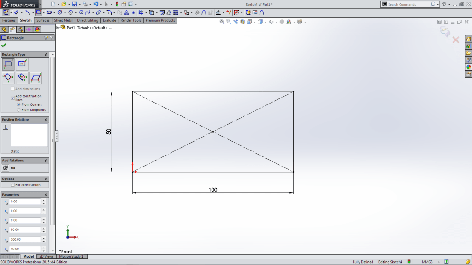Switch to the Features tab
The height and width of the screenshot is (265, 472).
coord(8,20)
